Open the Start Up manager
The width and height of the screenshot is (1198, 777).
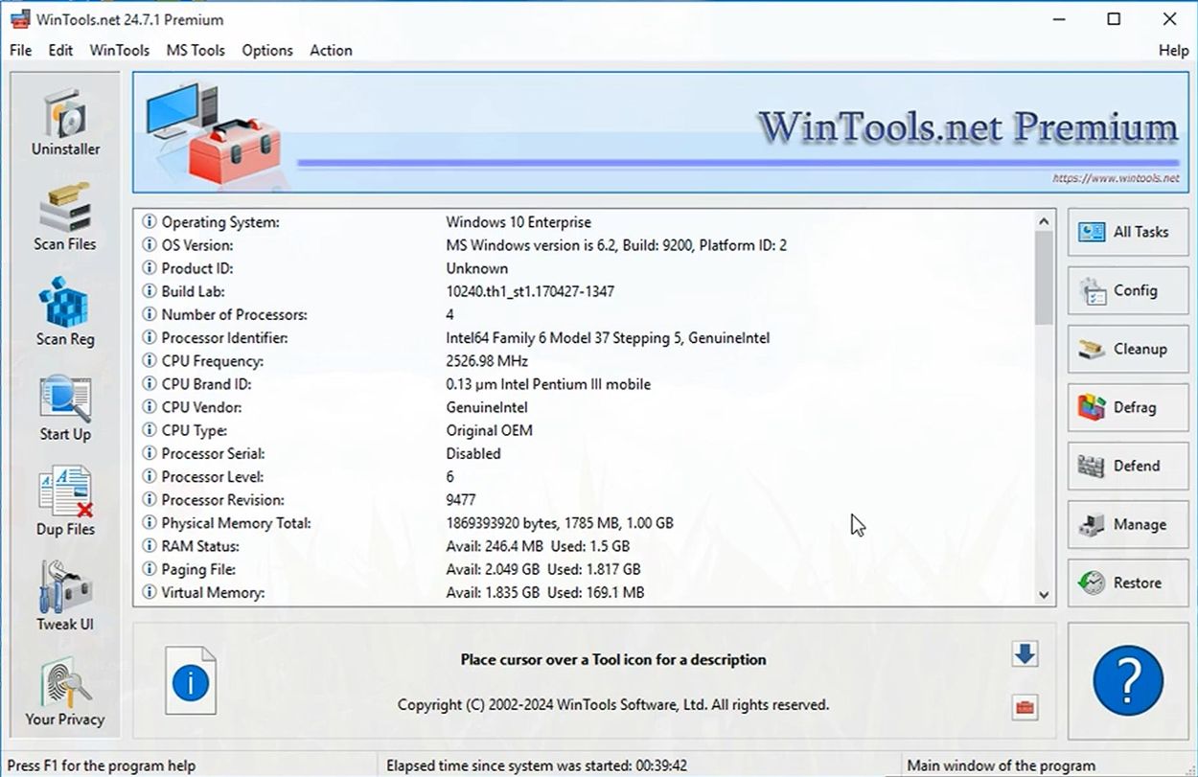point(65,407)
